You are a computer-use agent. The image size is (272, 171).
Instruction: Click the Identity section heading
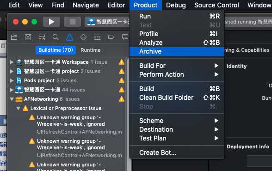(x=236, y=66)
